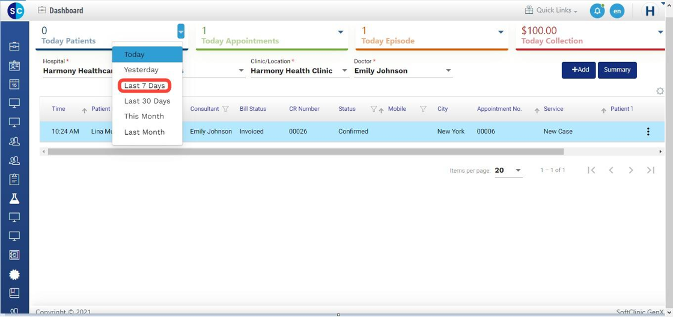This screenshot has height=317, width=673.
Task: Click the clipboard icon in the sidebar
Action: click(14, 179)
